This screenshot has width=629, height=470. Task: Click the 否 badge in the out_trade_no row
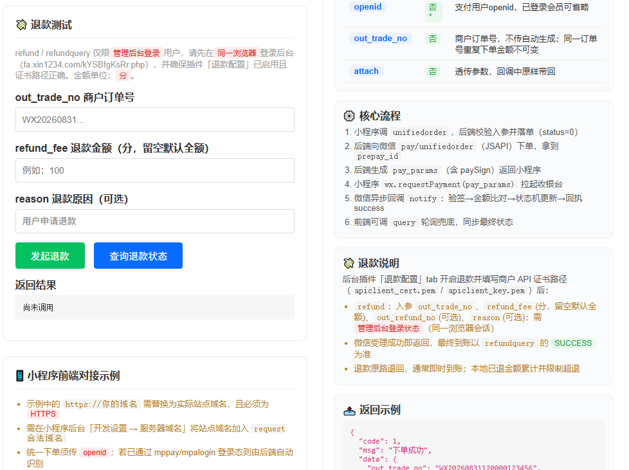click(x=433, y=39)
